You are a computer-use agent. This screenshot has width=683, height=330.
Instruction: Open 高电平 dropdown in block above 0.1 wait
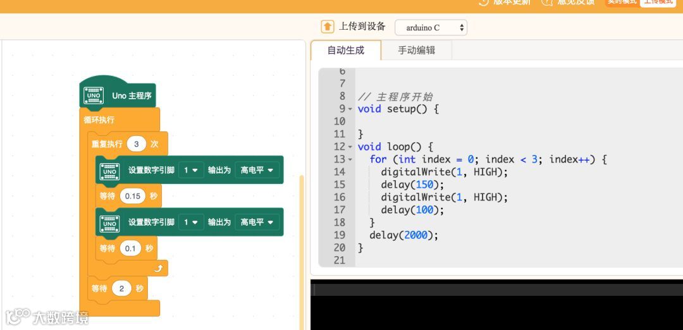(x=257, y=223)
